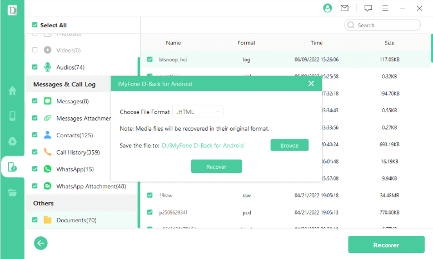Screen dimensions: 433x259
Task: Click the save path D:/iMyFone link
Action: (202, 146)
